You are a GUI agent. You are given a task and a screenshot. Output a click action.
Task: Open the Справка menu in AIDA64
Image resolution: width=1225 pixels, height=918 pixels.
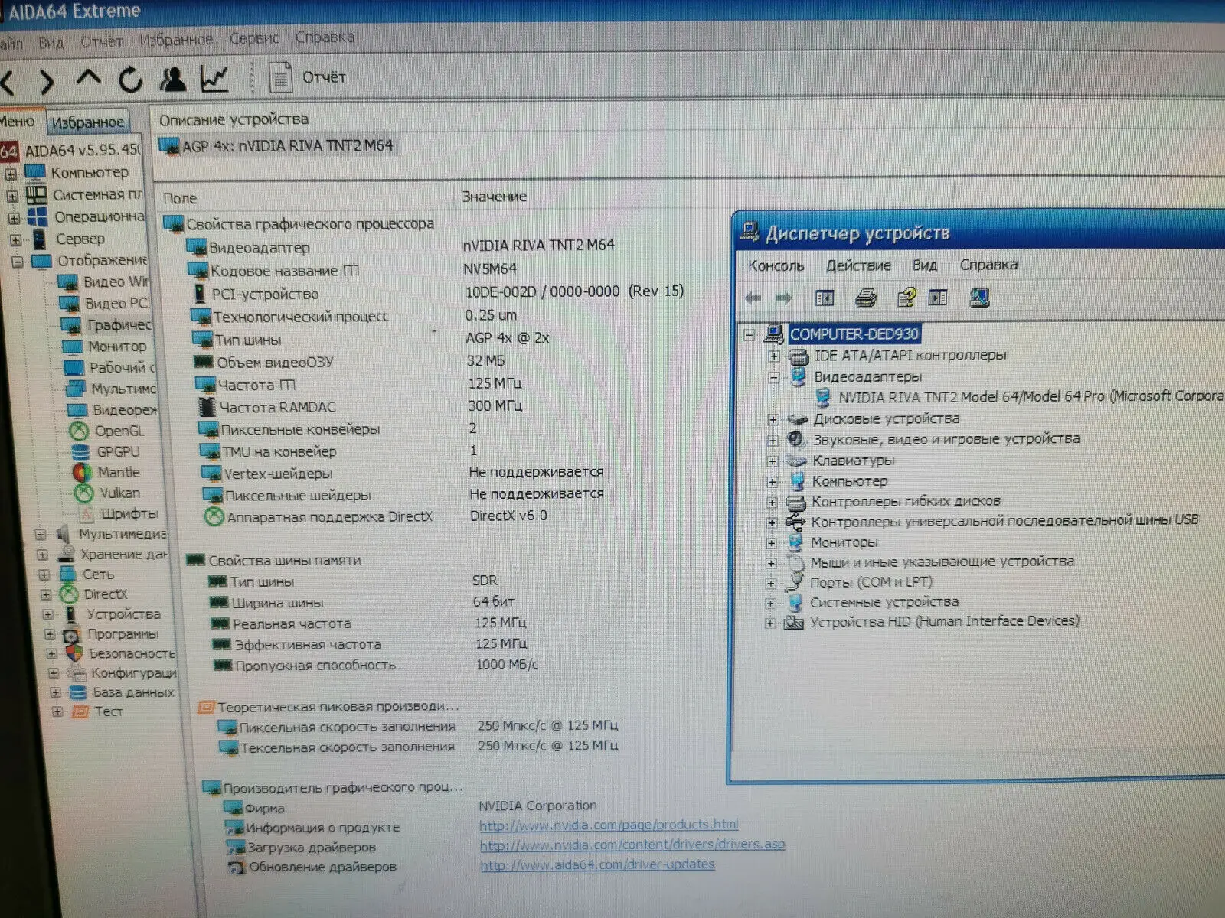click(x=325, y=37)
